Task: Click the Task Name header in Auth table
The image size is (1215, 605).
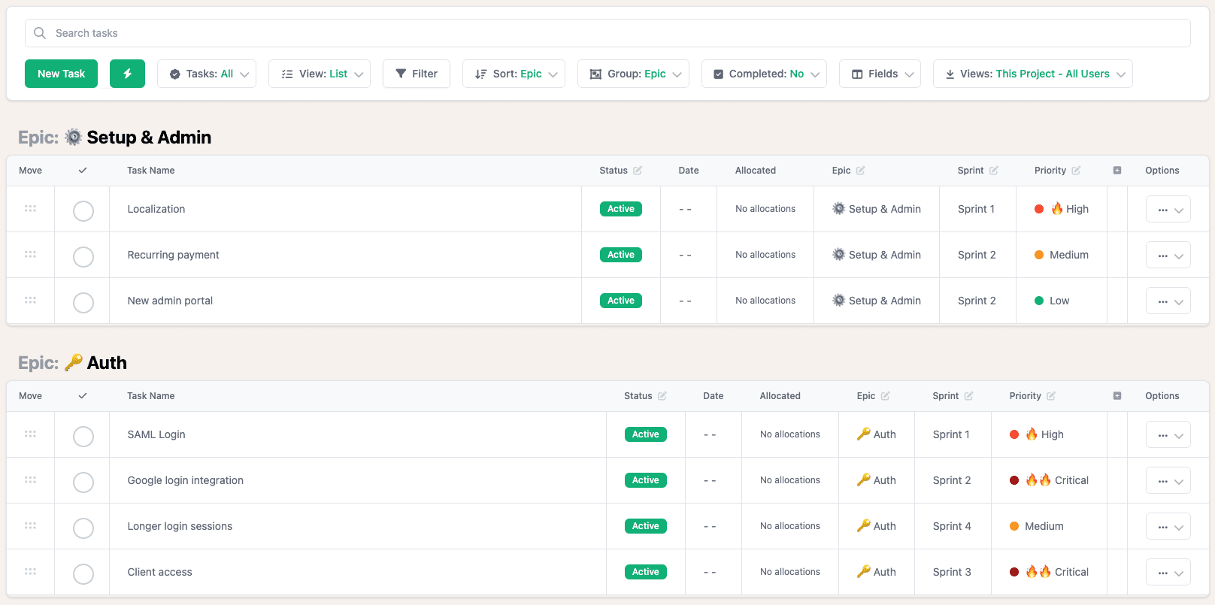Action: [151, 396]
